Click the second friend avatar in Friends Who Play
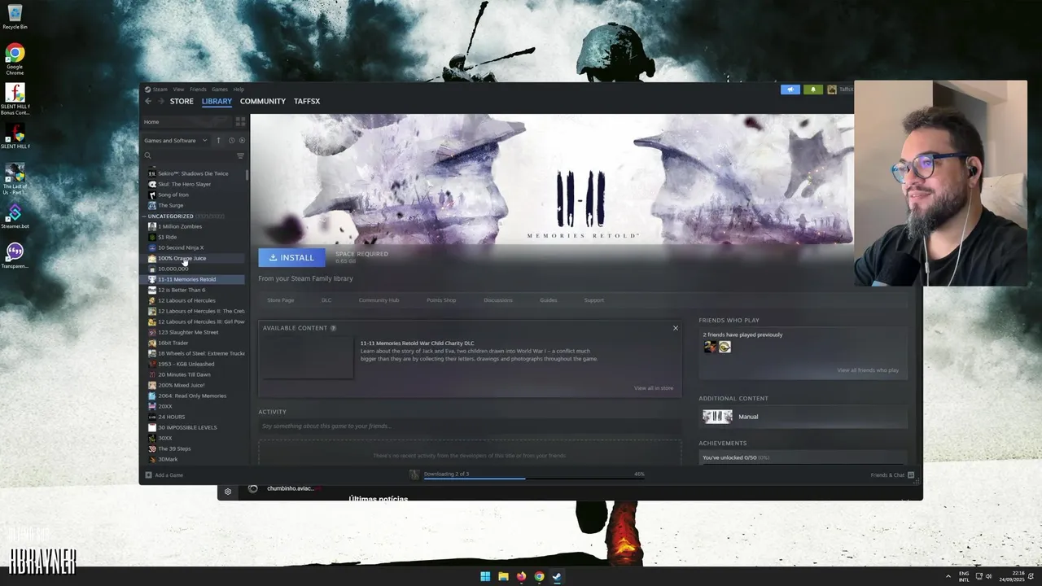The width and height of the screenshot is (1042, 586). (x=725, y=347)
